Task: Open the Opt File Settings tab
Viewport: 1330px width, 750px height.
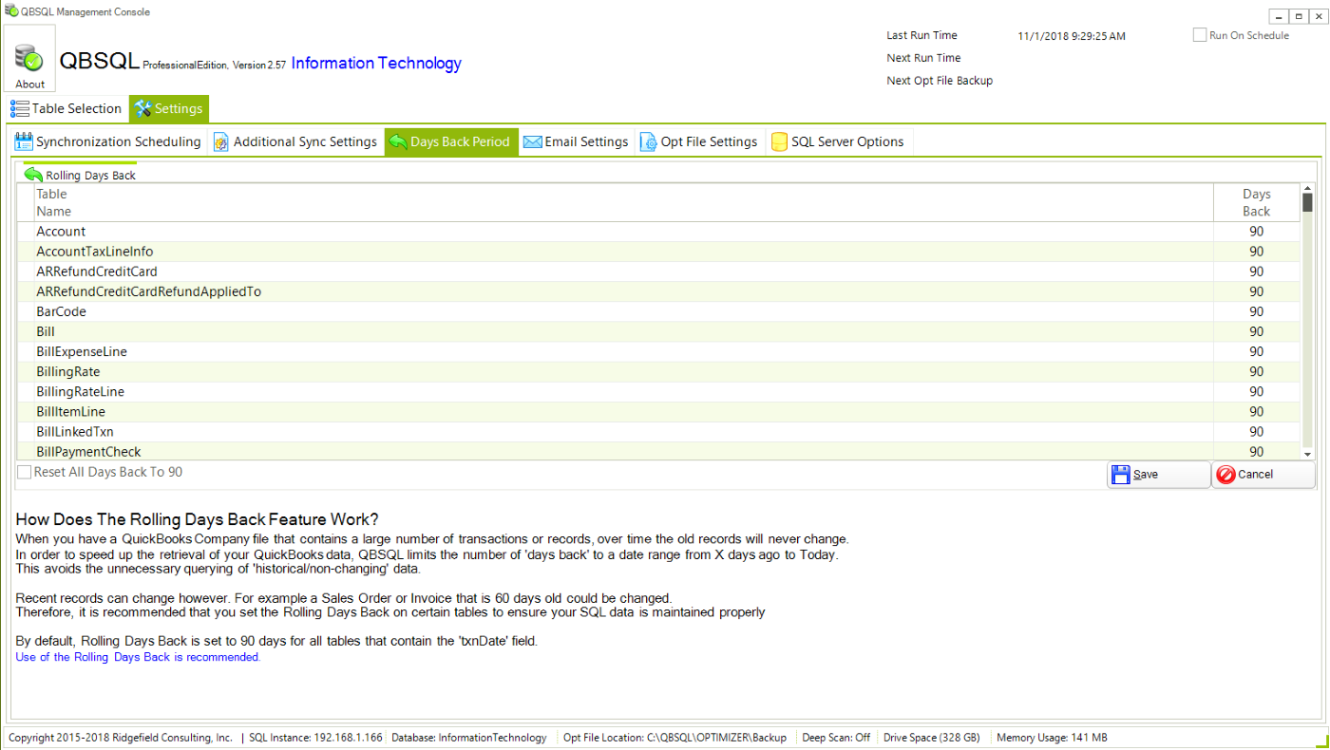Action: tap(699, 142)
